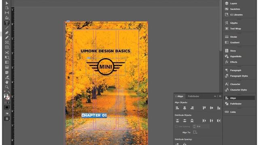259x145 pixels.
Task: Open the Align panel flyout menu
Action: [x=220, y=96]
